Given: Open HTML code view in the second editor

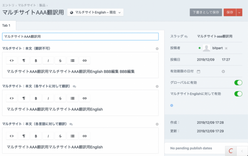Looking at the screenshot, I should pyautogui.click(x=12, y=98).
